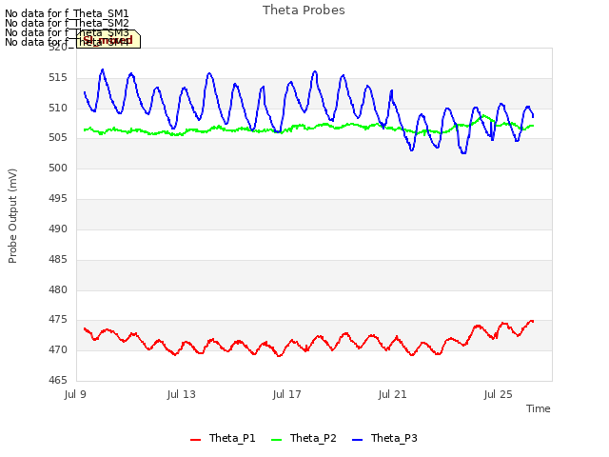Click the blue Theta_P3 legend swatch
Screen dimensions: 609x457
[x=357, y=440]
